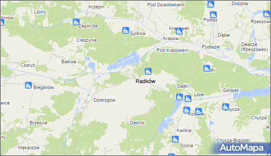Click the Radków town label
271x156 pixels.
pyautogui.click(x=145, y=81)
